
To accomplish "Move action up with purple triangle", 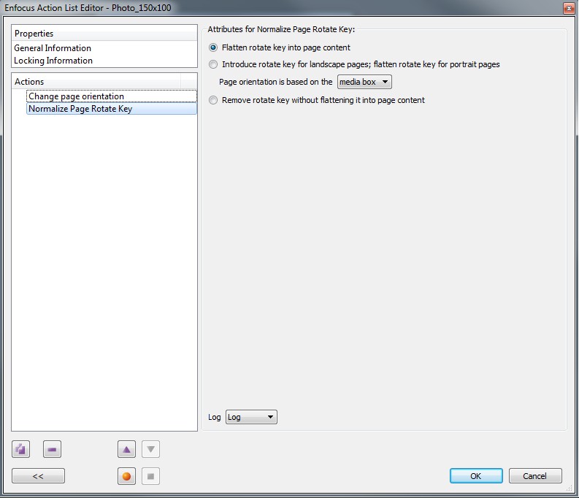I will click(126, 449).
